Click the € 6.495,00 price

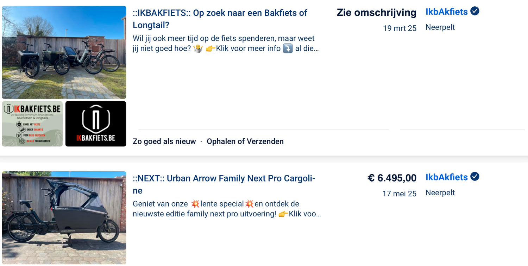point(392,178)
